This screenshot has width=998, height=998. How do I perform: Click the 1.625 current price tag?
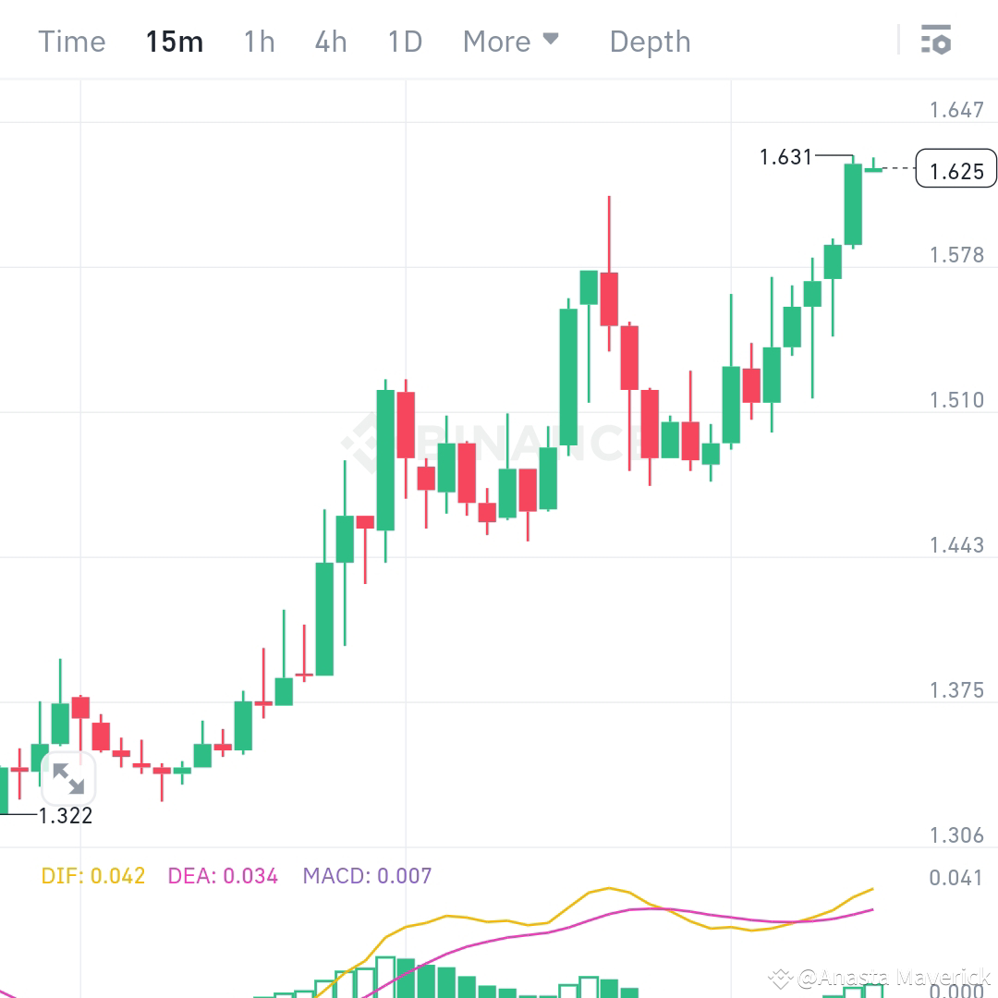pyautogui.click(x=955, y=169)
